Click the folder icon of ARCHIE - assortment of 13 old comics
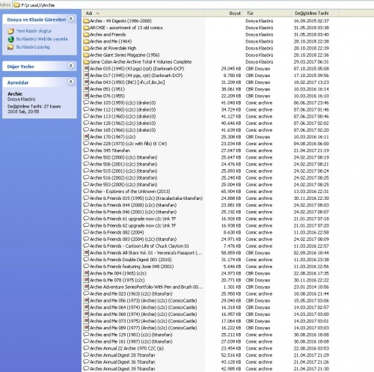The image size is (374, 372). pos(86,28)
